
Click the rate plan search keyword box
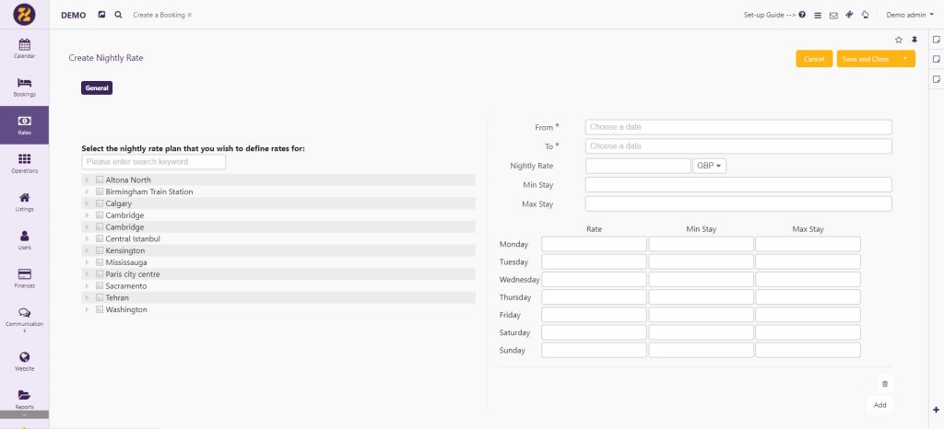coord(154,162)
